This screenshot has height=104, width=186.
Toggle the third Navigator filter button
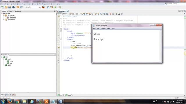[14, 95]
